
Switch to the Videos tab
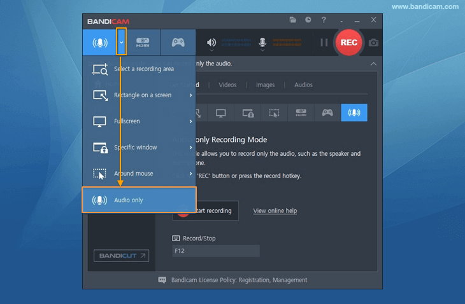[227, 85]
